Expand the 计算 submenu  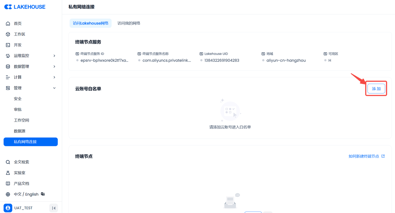coord(54,77)
